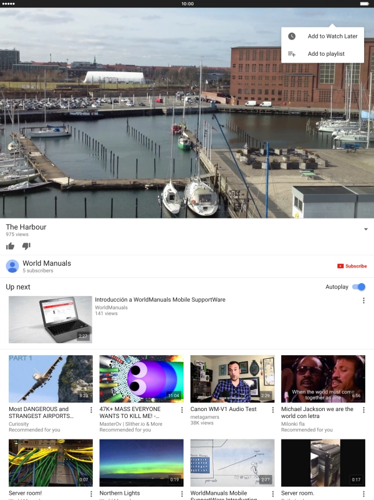The width and height of the screenshot is (374, 500).
Task: Open the Northern Lights video title
Action: tap(120, 493)
